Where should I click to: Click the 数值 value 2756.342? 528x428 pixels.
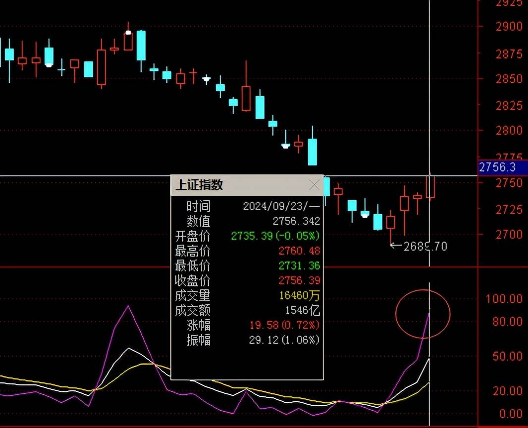[x=296, y=221]
